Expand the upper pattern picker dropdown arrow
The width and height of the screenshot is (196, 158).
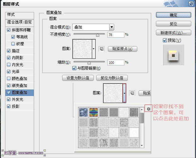click(x=94, y=49)
